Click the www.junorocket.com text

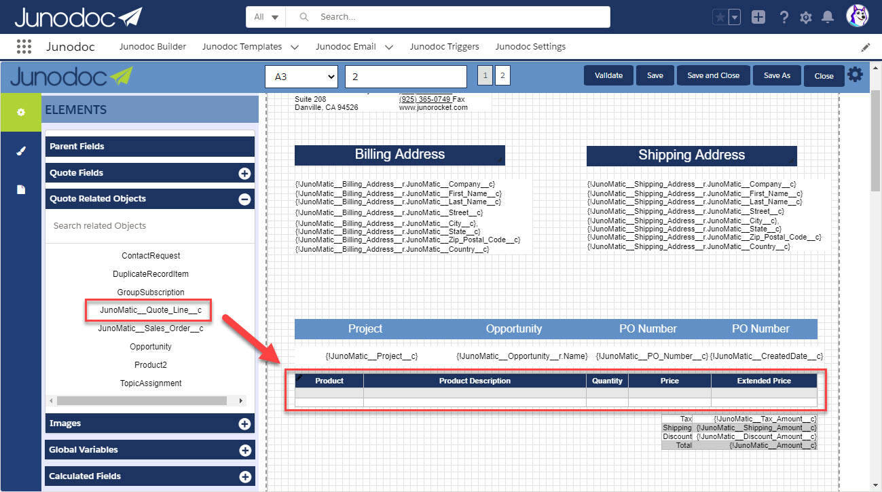(433, 107)
